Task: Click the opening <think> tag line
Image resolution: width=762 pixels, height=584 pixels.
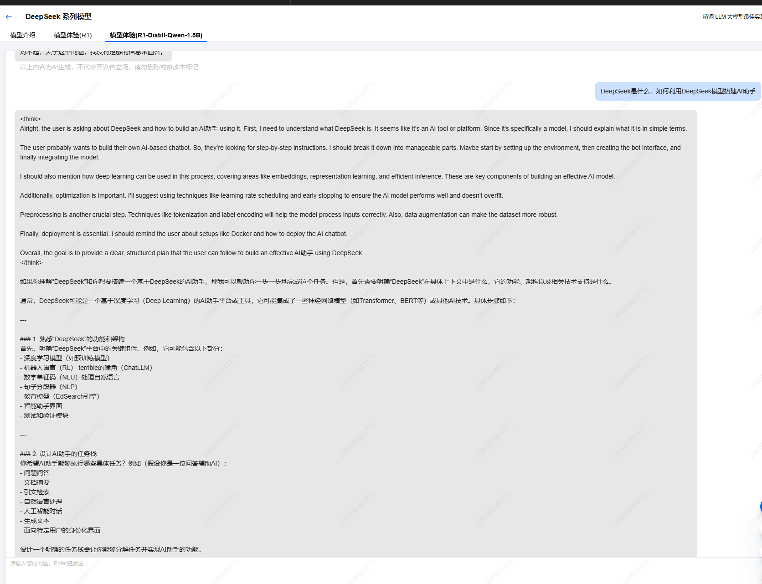Action: pos(31,119)
